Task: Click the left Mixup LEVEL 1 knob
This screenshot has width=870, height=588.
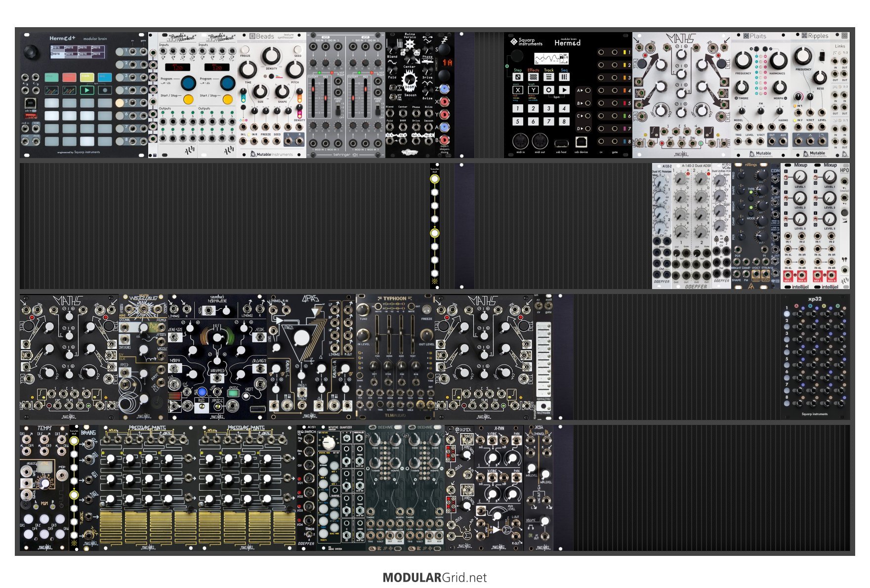Action: (799, 177)
